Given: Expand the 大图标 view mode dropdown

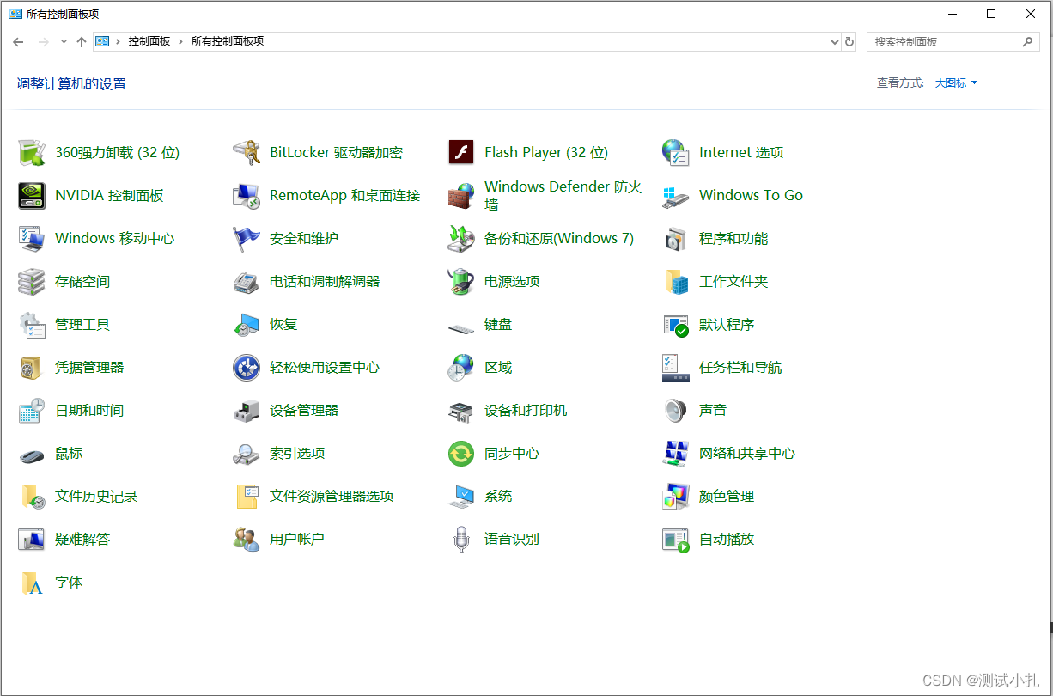Looking at the screenshot, I should pos(956,83).
